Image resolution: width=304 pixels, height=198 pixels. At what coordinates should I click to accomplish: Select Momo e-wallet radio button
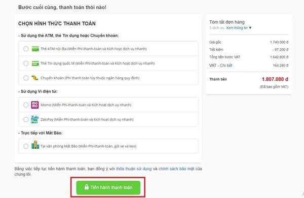[x=26, y=105]
